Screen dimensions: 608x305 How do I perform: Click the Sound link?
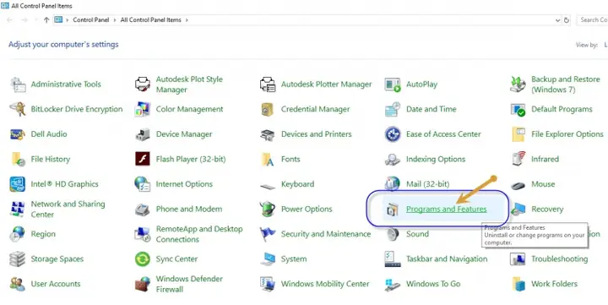(417, 234)
